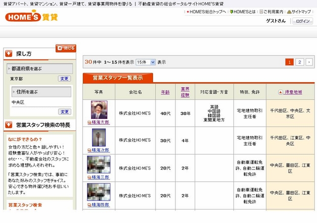Close the side panel with 閉じる button

(x=66, y=48)
